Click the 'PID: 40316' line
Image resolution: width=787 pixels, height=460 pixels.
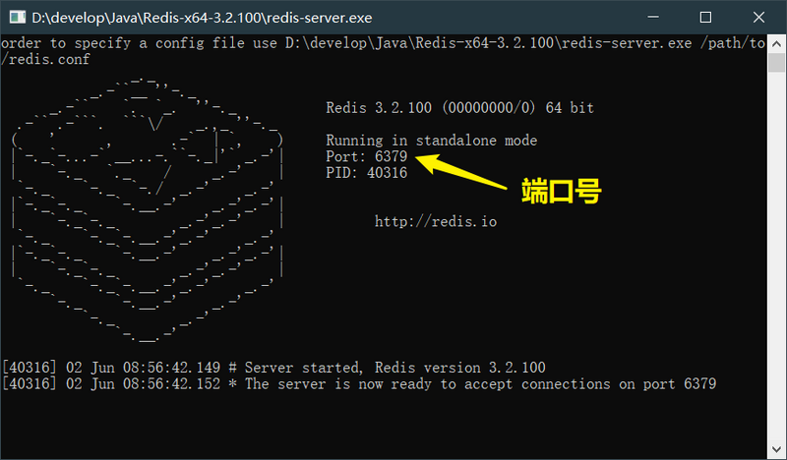(x=366, y=173)
